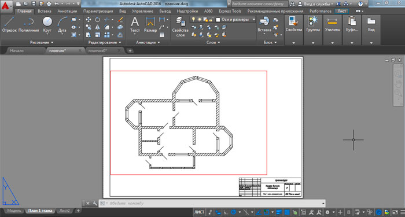Toggle hardware acceleration blue circle icon
The height and width of the screenshot is (217, 405).
pyautogui.click(x=379, y=212)
